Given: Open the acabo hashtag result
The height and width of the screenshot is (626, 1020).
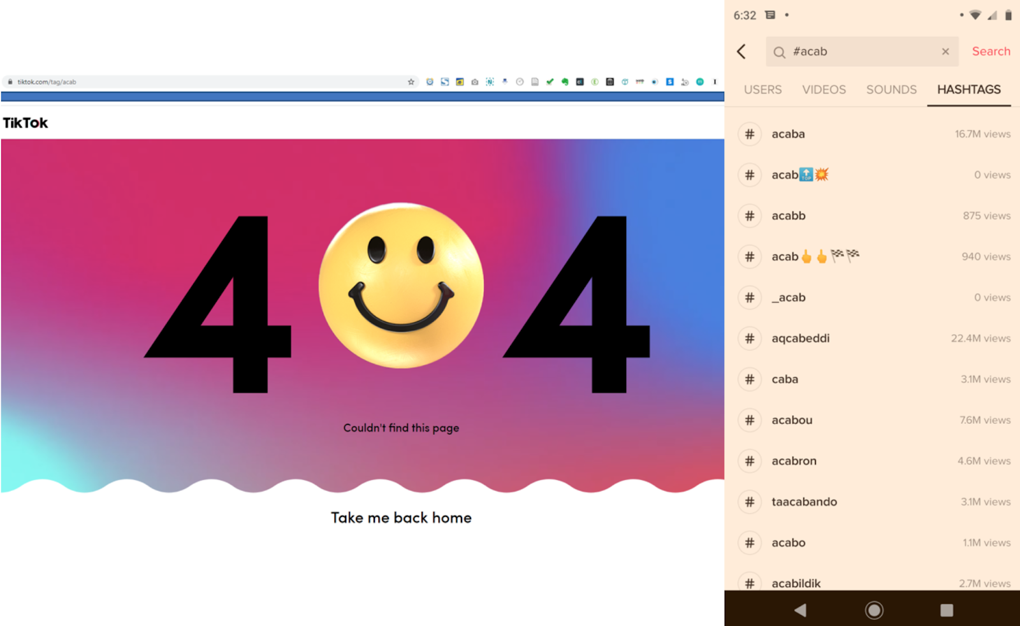Looking at the screenshot, I should pos(872,542).
